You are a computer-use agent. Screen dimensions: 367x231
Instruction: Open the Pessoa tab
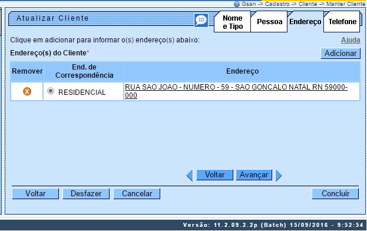click(x=269, y=22)
